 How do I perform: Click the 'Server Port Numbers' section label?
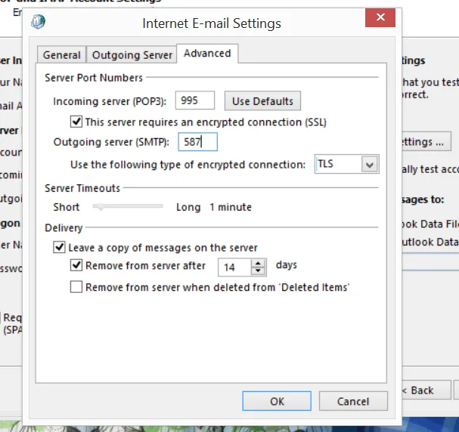click(x=94, y=78)
